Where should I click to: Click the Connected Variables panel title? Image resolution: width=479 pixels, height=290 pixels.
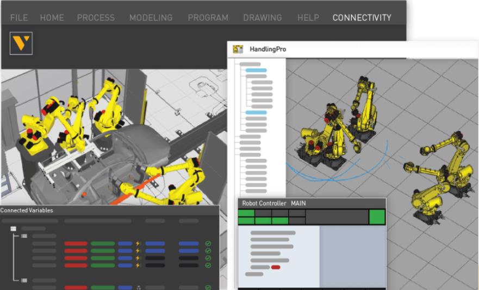pyautogui.click(x=27, y=210)
